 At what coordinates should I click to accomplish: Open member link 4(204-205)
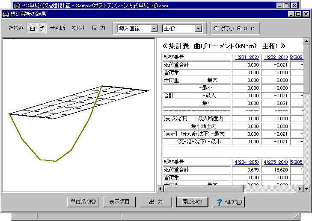coord(247,162)
